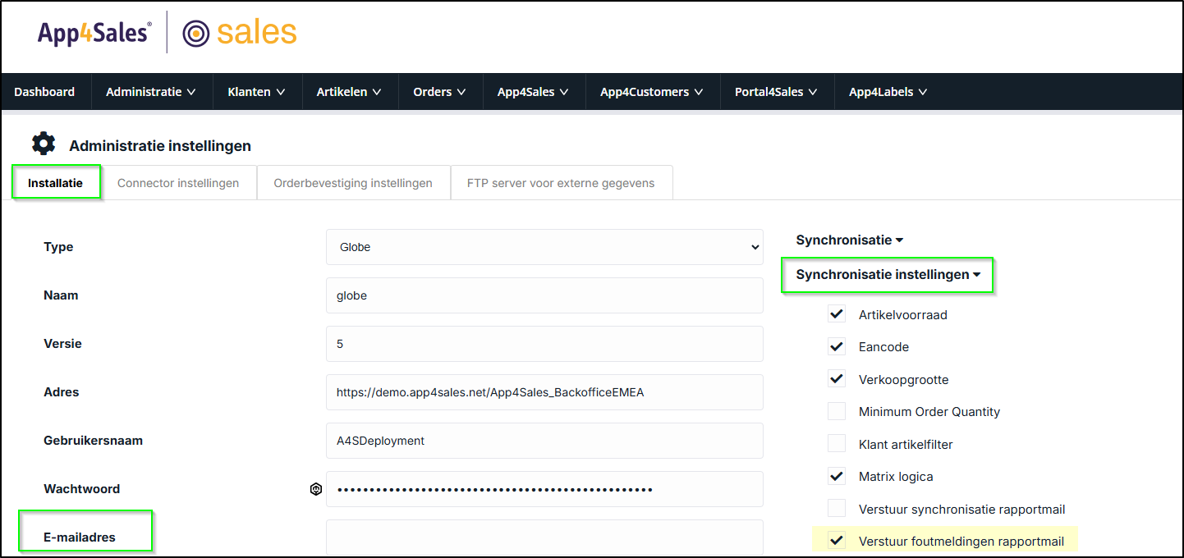The image size is (1184, 558).
Task: Click the Versie input field
Action: [544, 344]
